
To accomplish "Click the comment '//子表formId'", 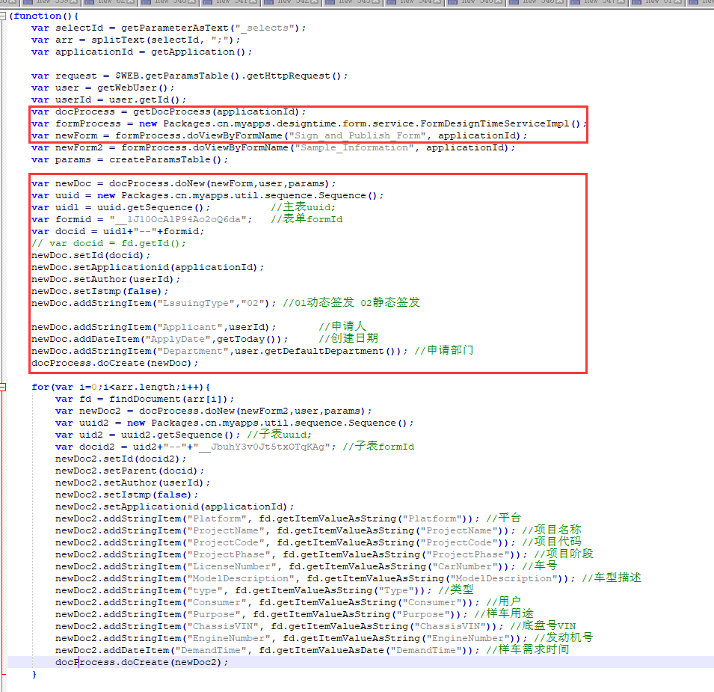I will 378,447.
